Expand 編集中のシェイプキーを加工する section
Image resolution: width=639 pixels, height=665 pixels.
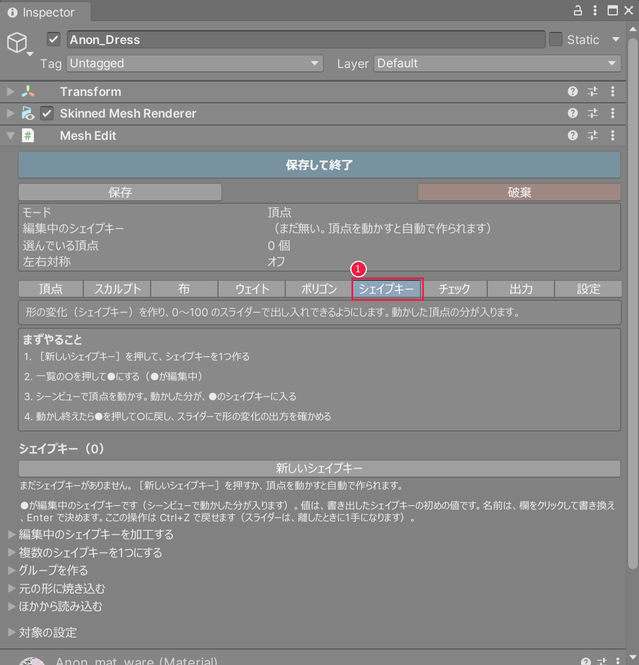(12, 534)
